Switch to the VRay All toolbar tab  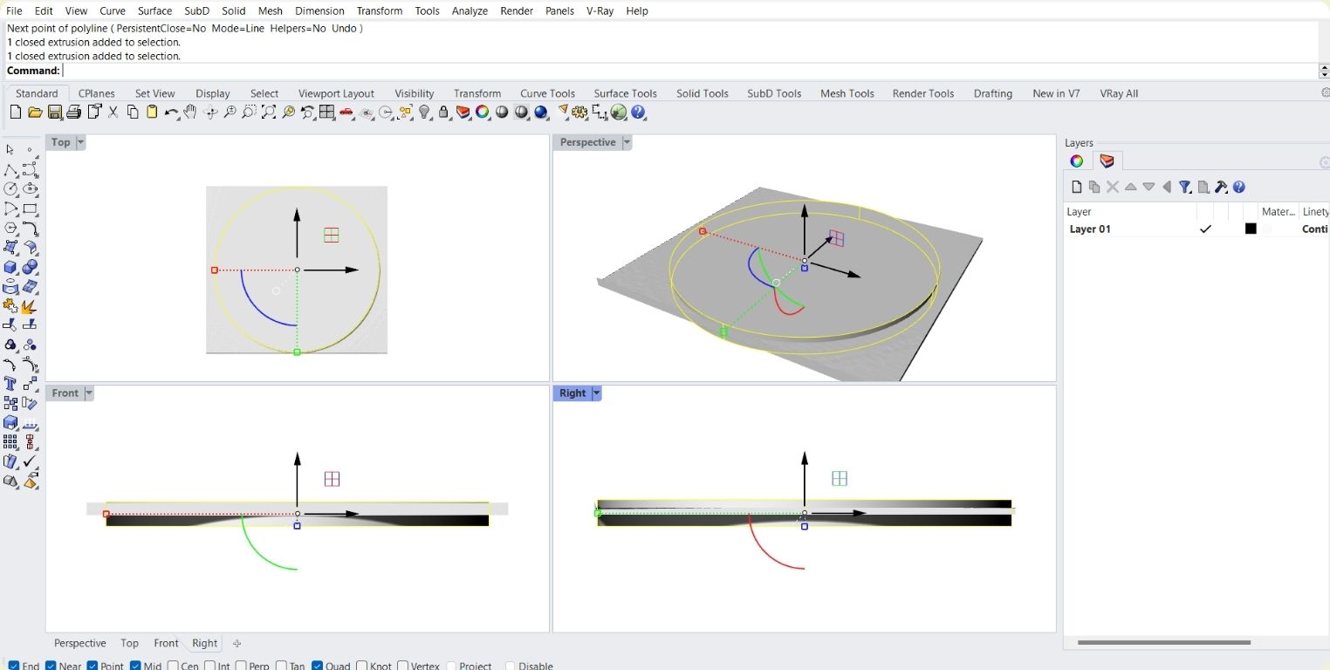click(x=1119, y=93)
